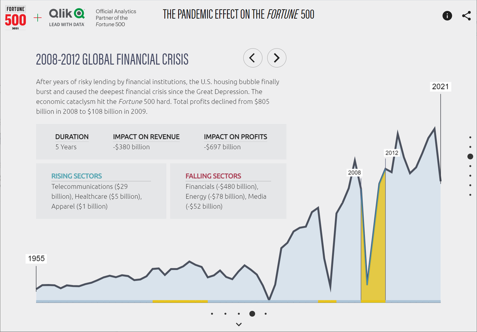Select the last bottom pagination dot

pos(265,314)
